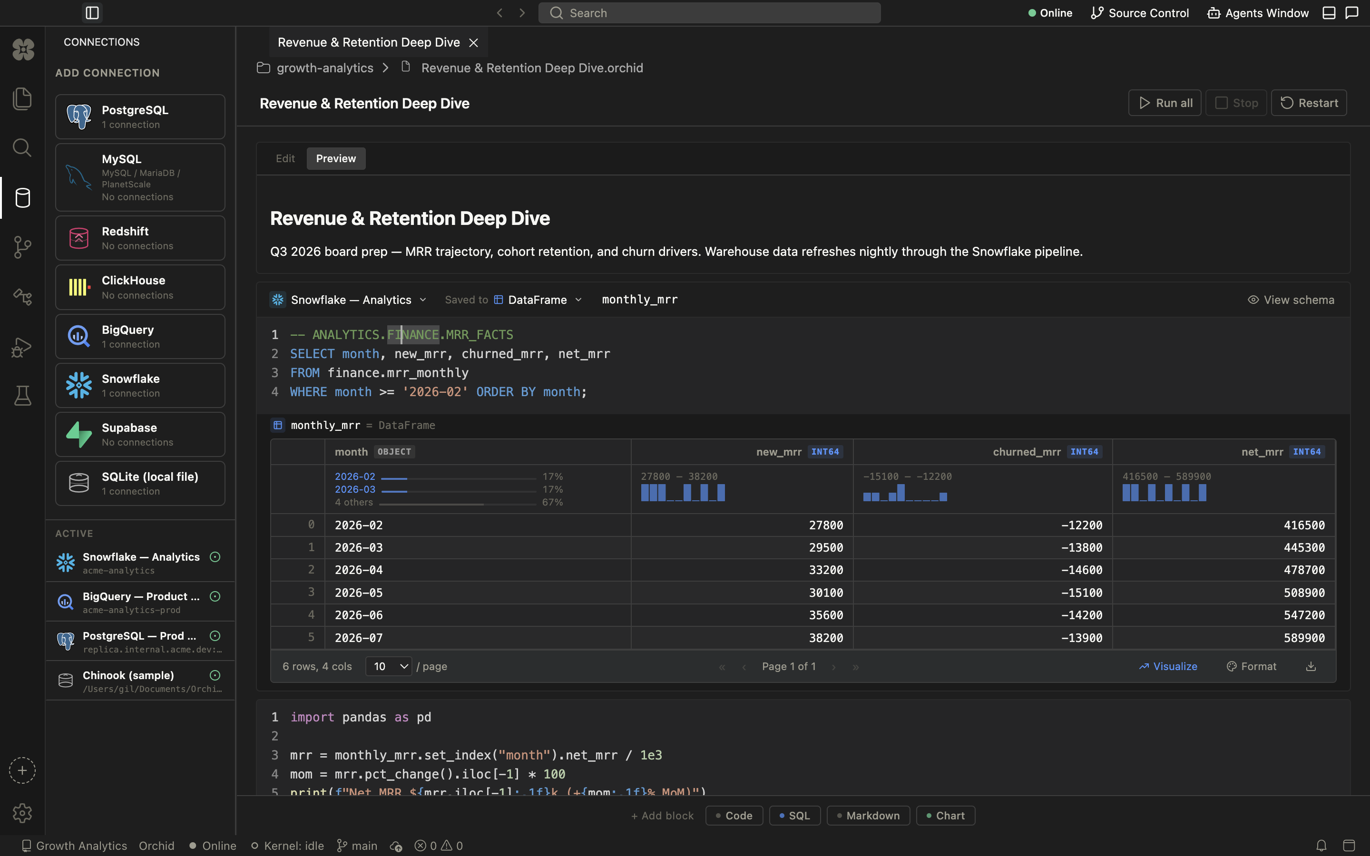Open Agents Window in top bar
The height and width of the screenshot is (856, 1370).
point(1258,12)
